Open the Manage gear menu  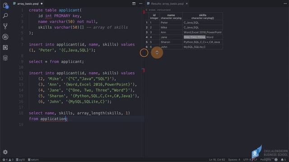pyautogui.click(x=5, y=152)
